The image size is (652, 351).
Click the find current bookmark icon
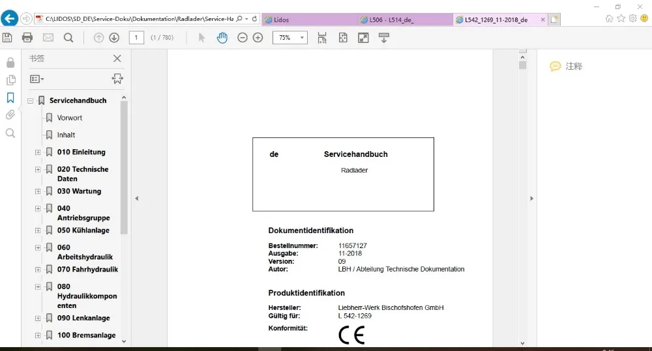117,79
